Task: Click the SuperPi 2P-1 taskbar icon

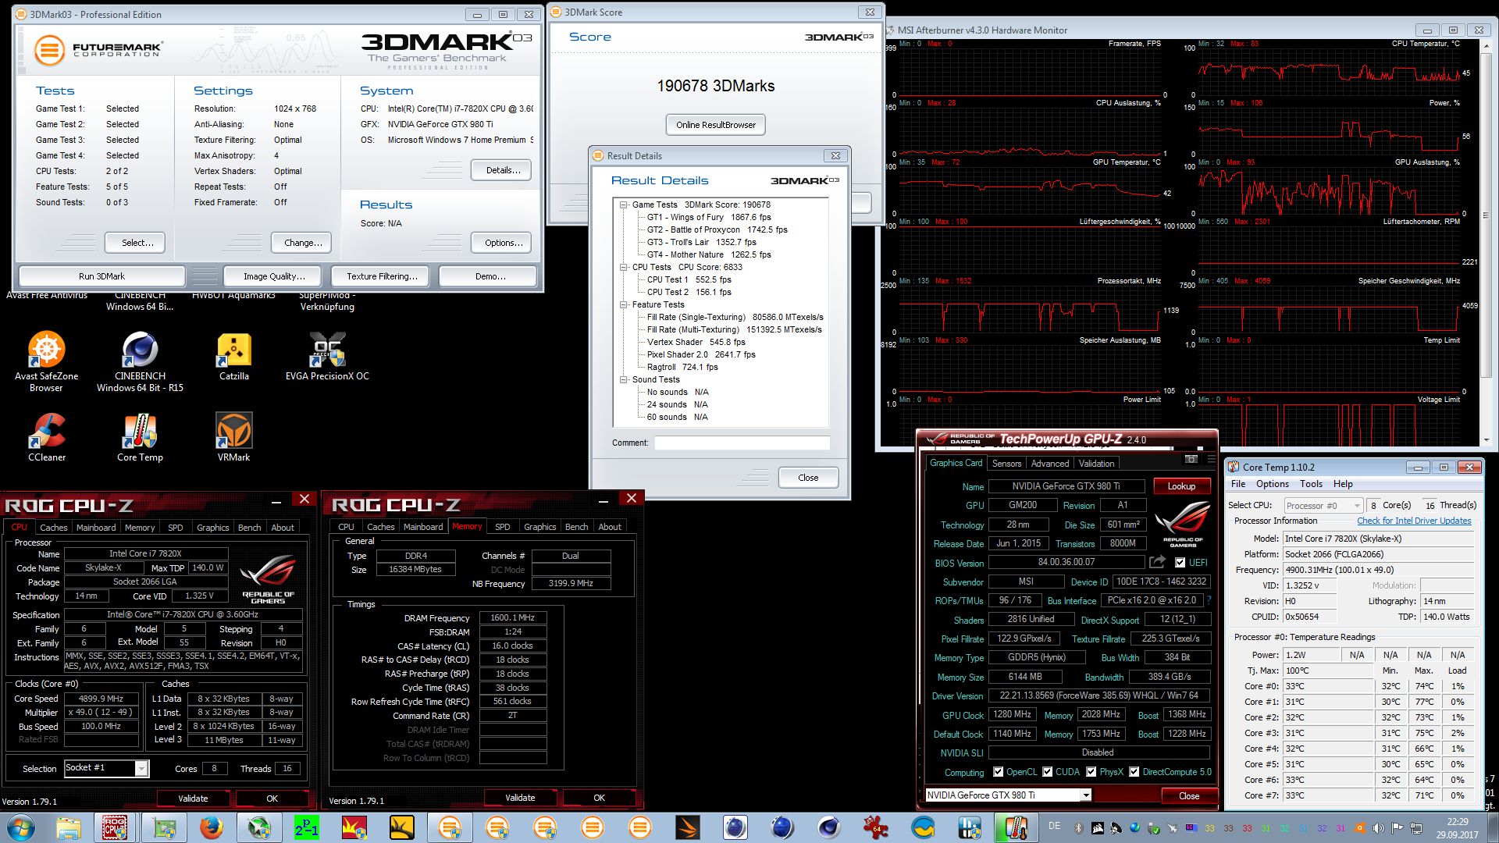Action: [306, 827]
